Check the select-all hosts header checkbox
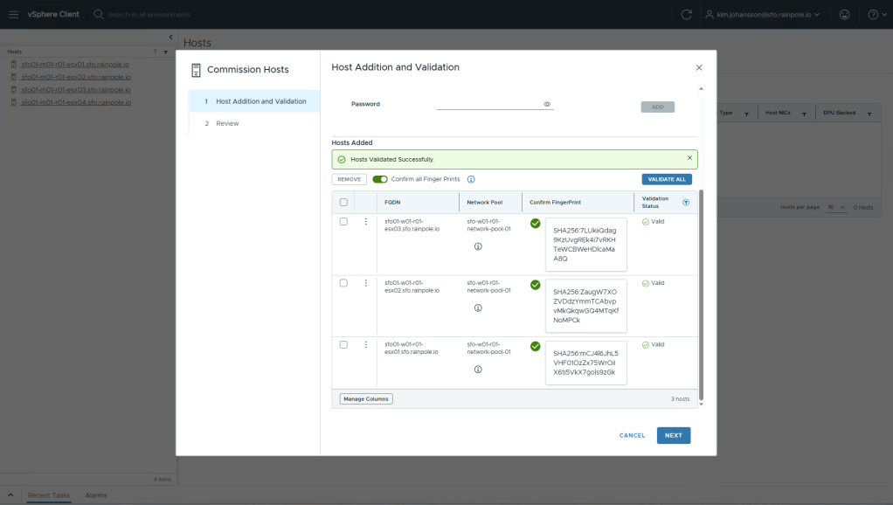The image size is (893, 505). (343, 202)
